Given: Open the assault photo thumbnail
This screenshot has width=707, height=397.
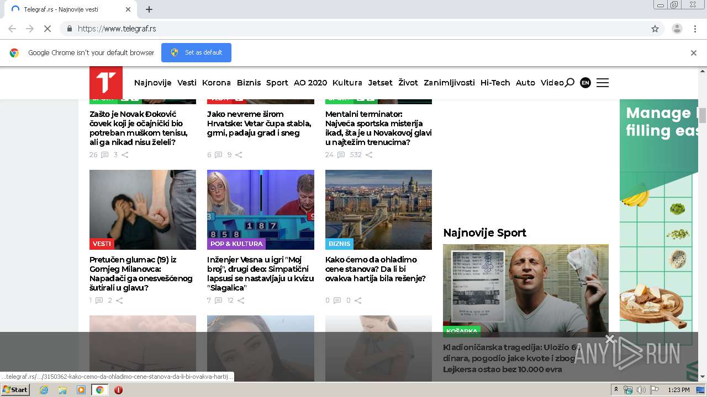Looking at the screenshot, I should coord(143,210).
